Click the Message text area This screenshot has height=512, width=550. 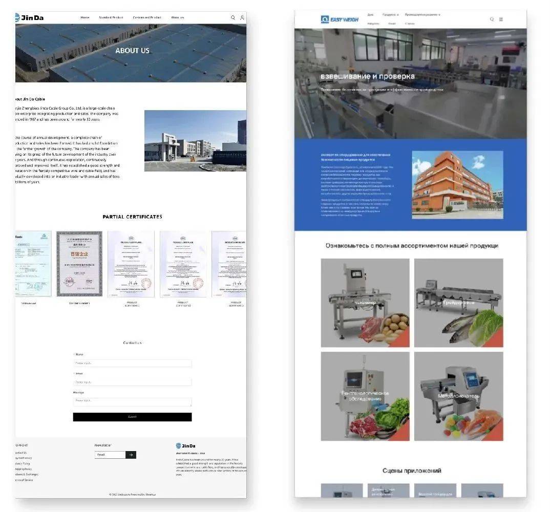click(132, 402)
